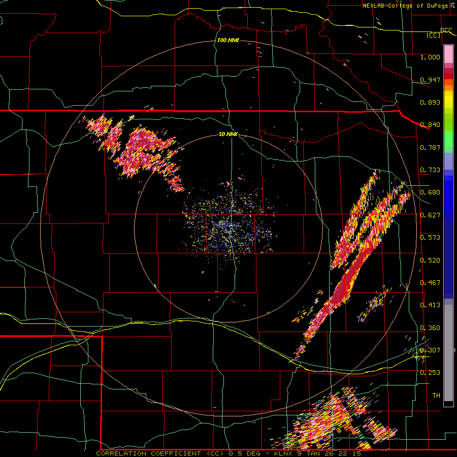Click the 0.467 legend value

coord(430,283)
